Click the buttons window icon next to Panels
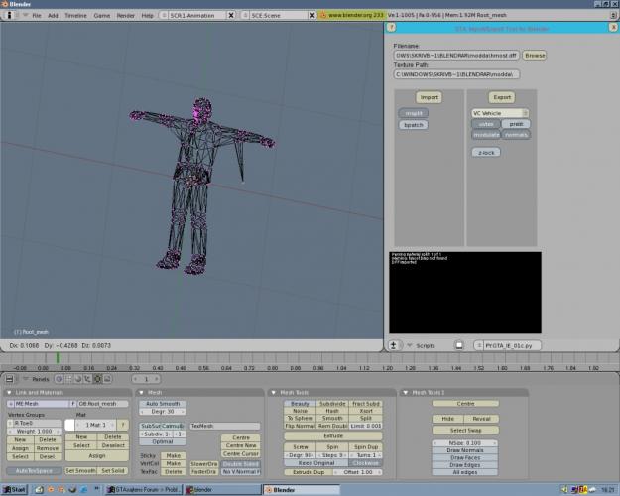The height and width of the screenshot is (496, 620). 10,378
